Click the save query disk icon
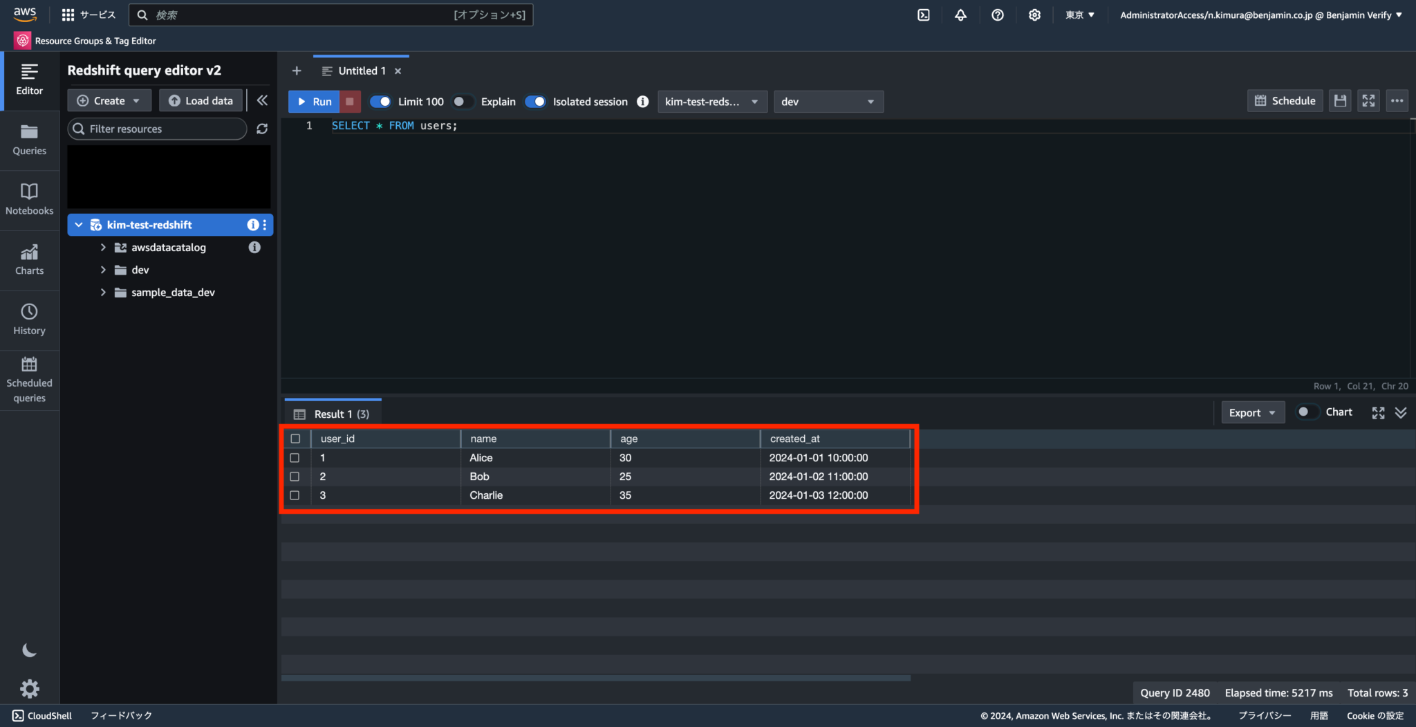This screenshot has height=727, width=1416. click(x=1340, y=101)
